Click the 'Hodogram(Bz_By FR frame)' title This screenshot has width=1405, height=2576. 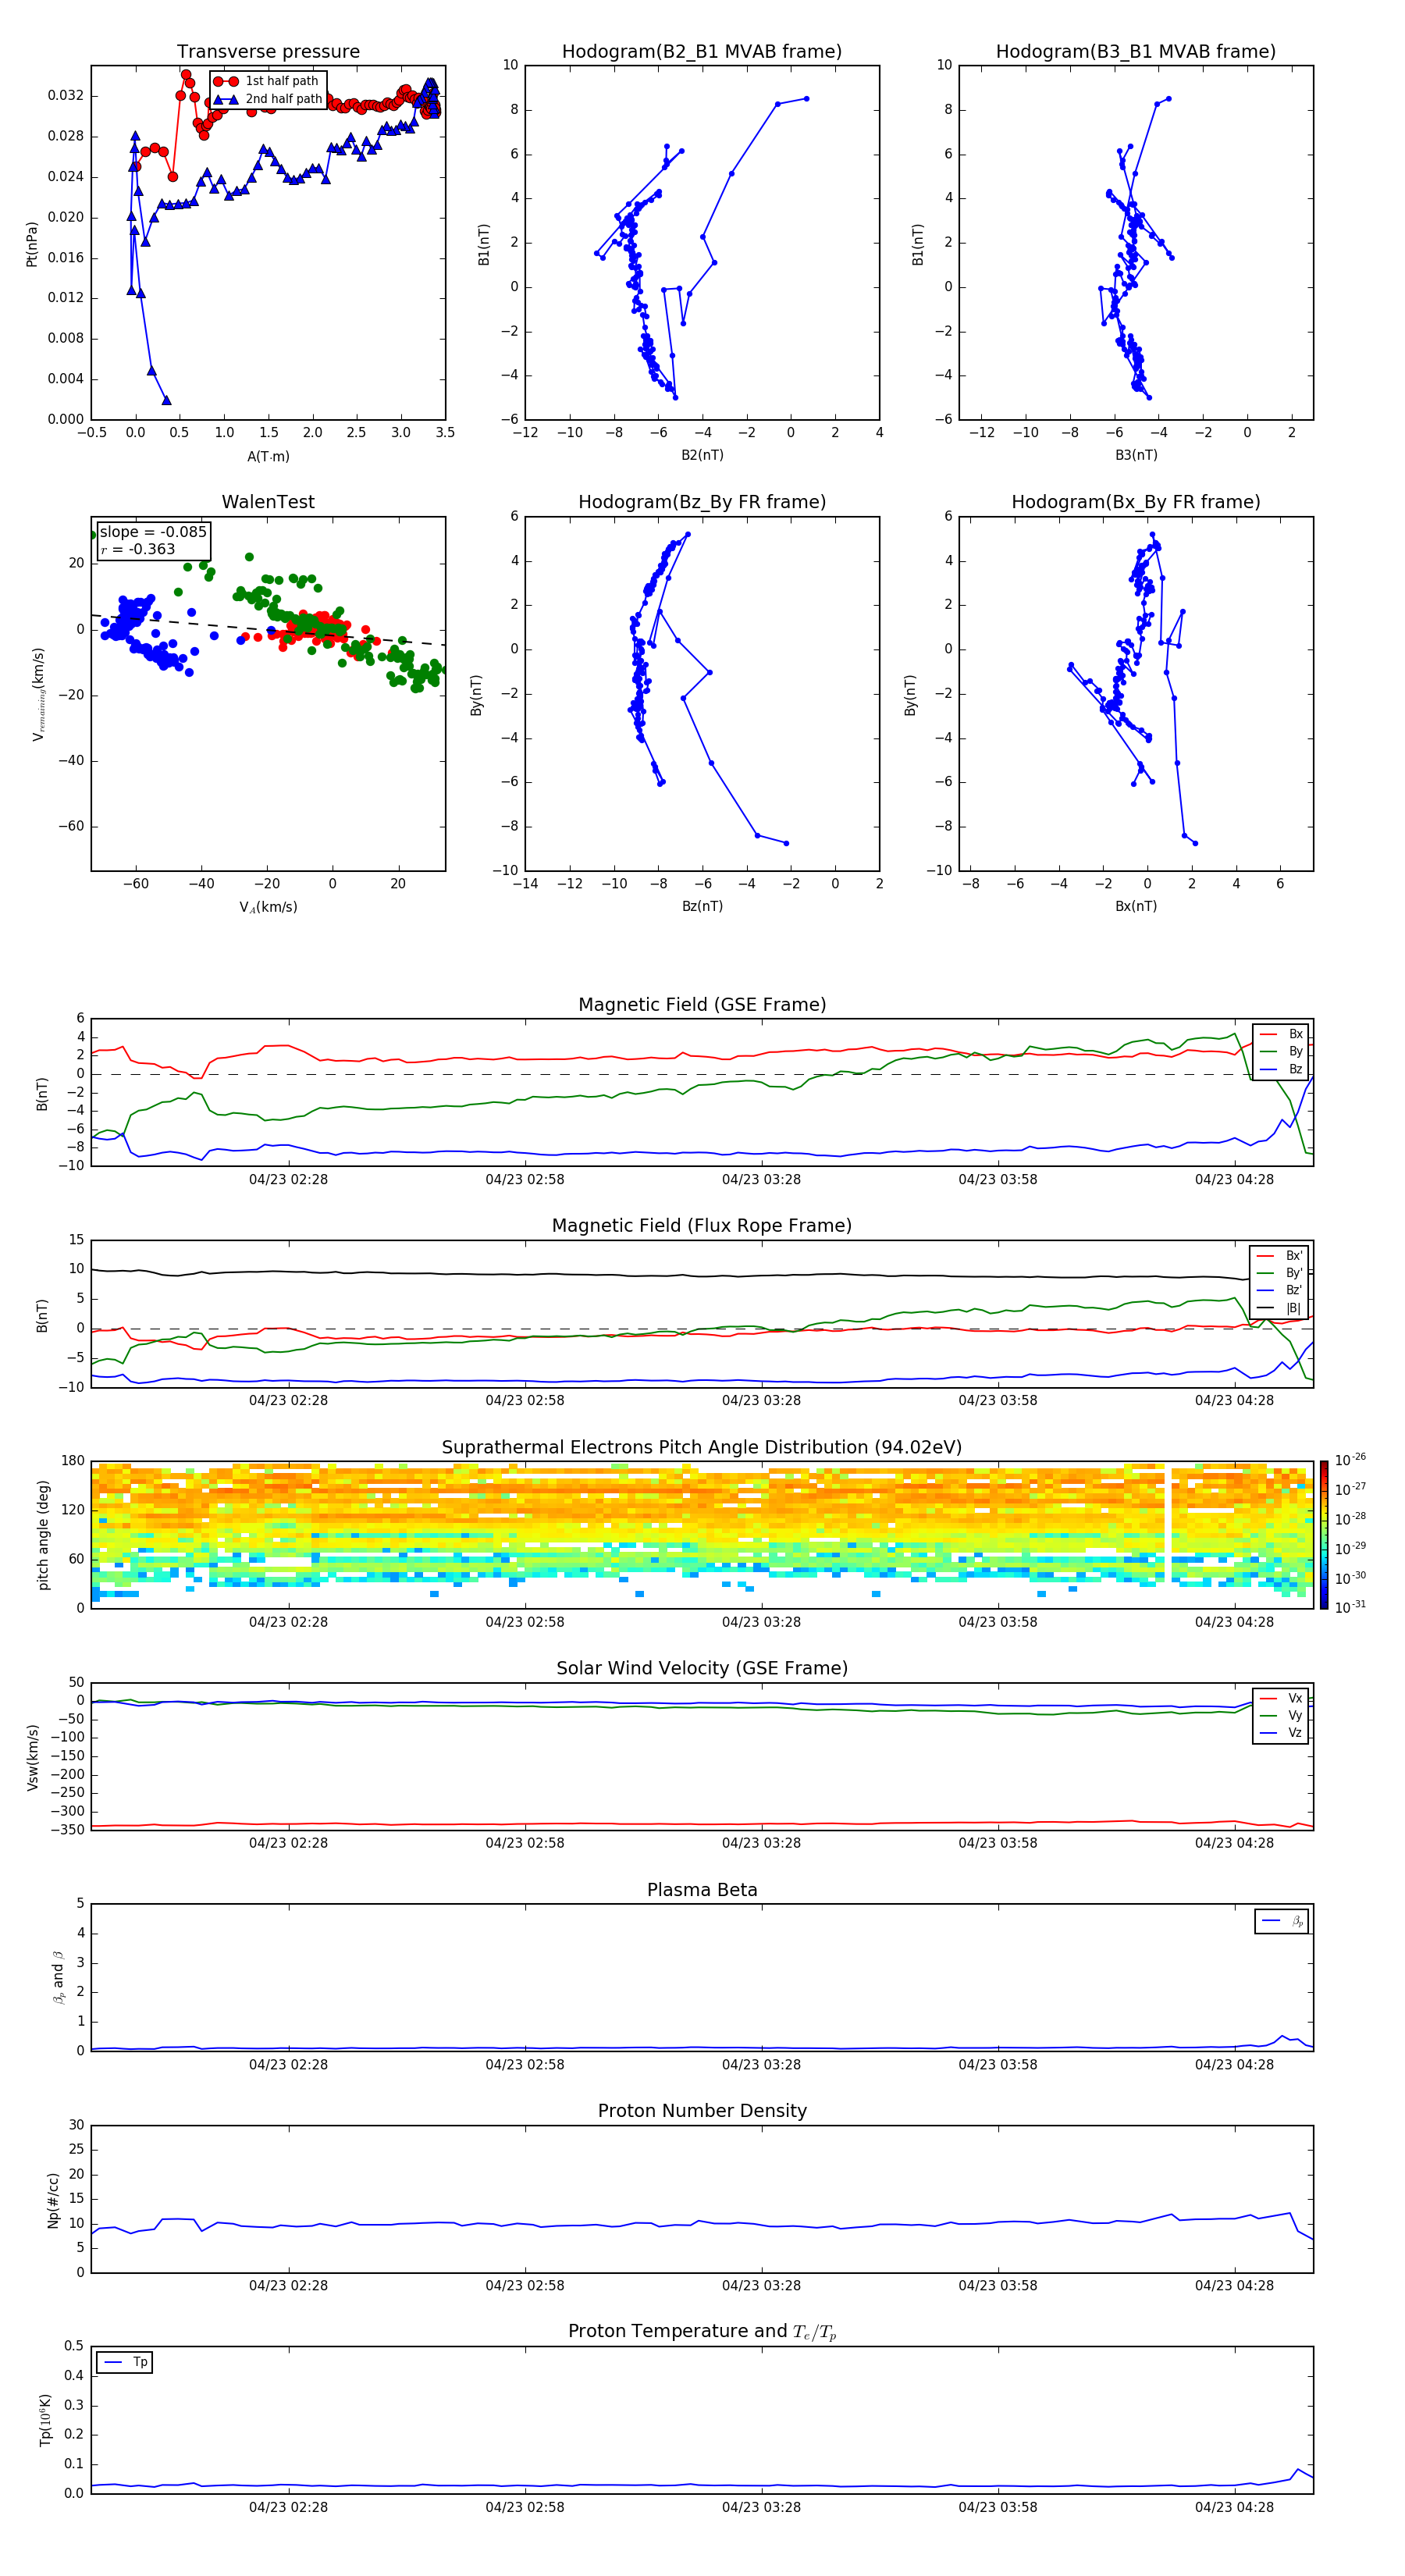click(x=702, y=502)
